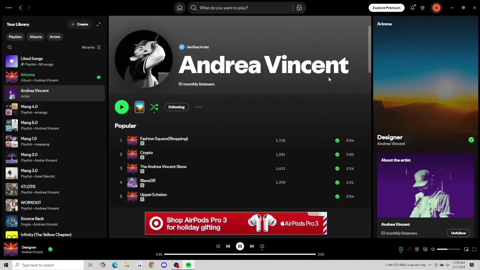Toggle shuffle in the player bar
Image resolution: width=480 pixels, height=270 pixels.
point(218,246)
